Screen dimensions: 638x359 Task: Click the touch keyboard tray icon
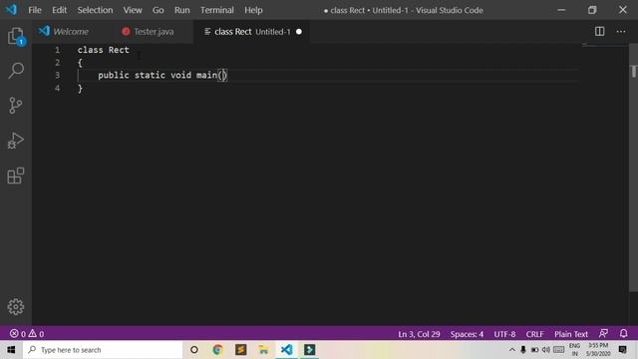(559, 350)
